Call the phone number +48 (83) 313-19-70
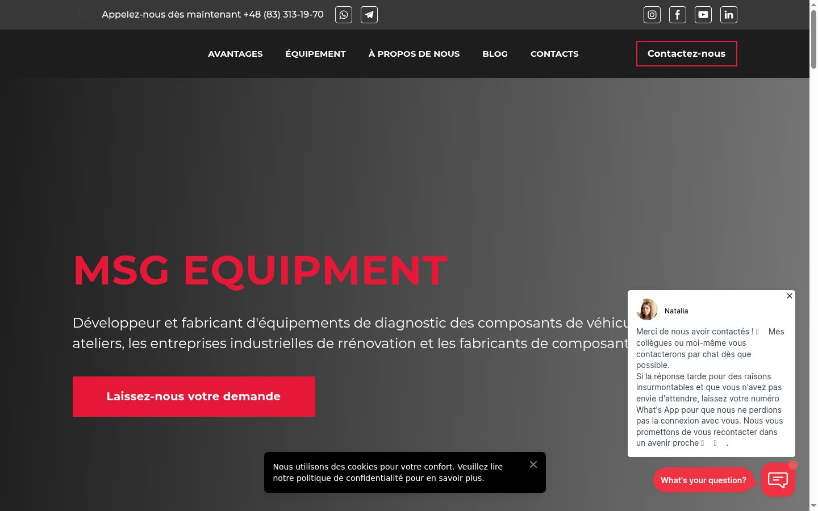Viewport: 818px width, 511px height. pyautogui.click(x=283, y=15)
